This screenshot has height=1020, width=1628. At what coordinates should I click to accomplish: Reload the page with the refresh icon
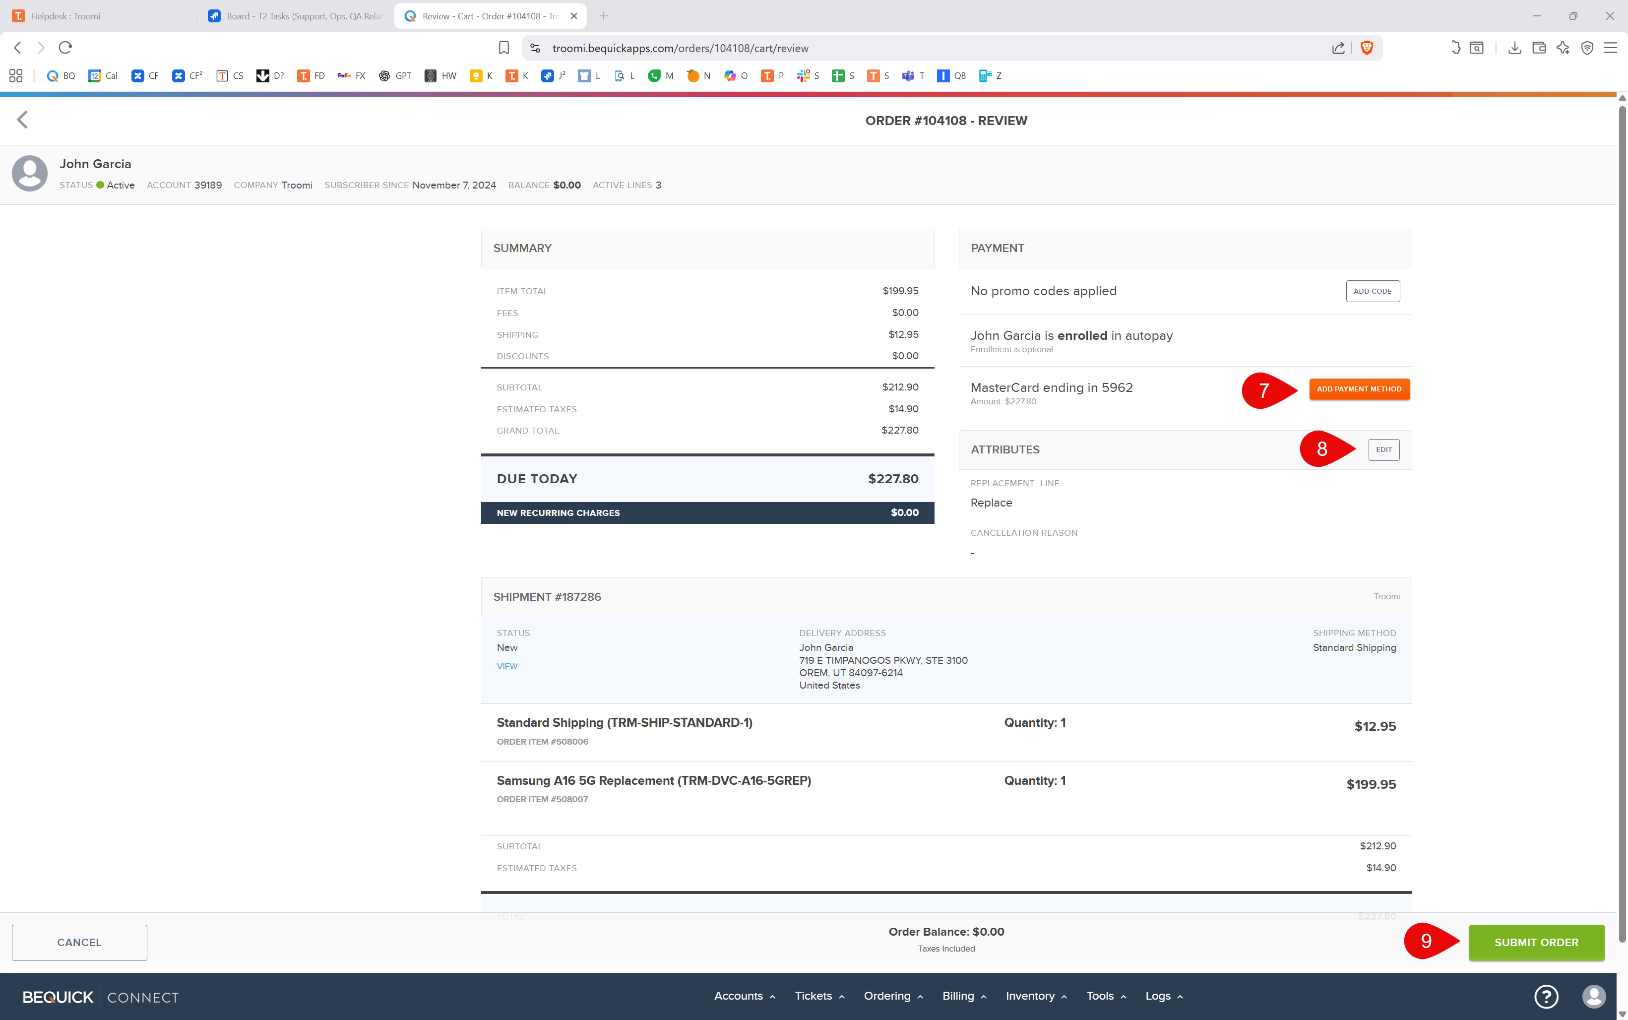pyautogui.click(x=65, y=48)
